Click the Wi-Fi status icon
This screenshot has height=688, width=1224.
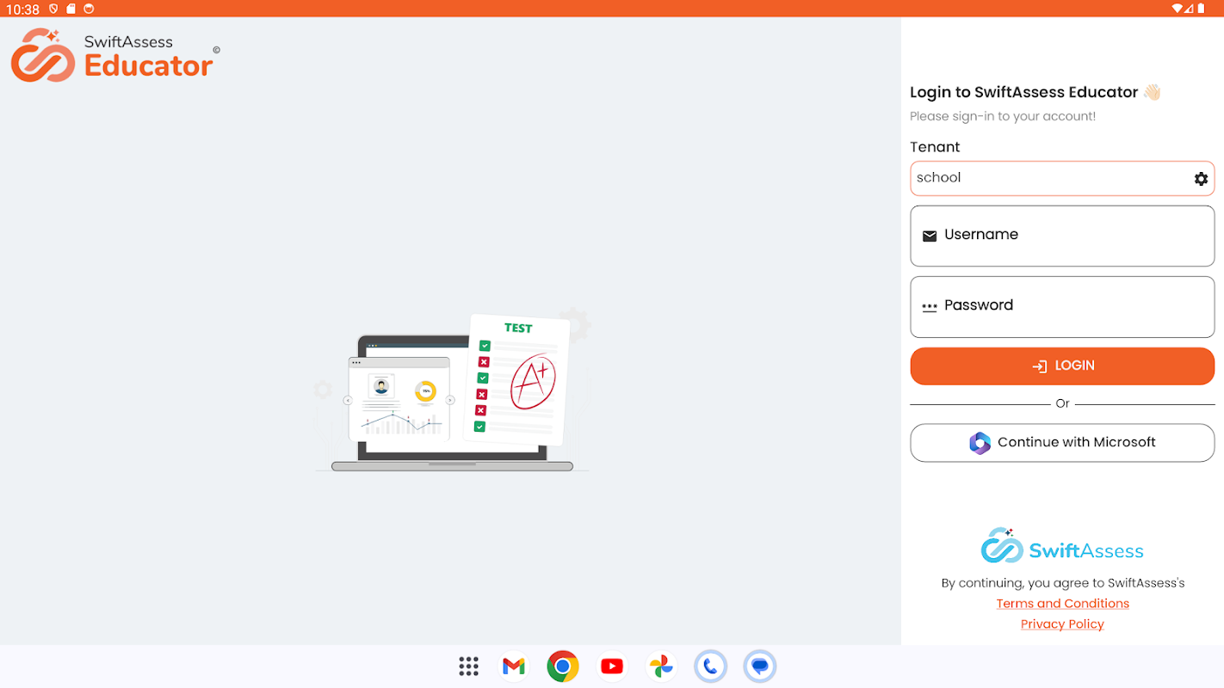point(1178,9)
